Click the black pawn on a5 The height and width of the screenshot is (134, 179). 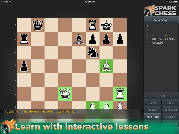pyautogui.click(x=24, y=66)
